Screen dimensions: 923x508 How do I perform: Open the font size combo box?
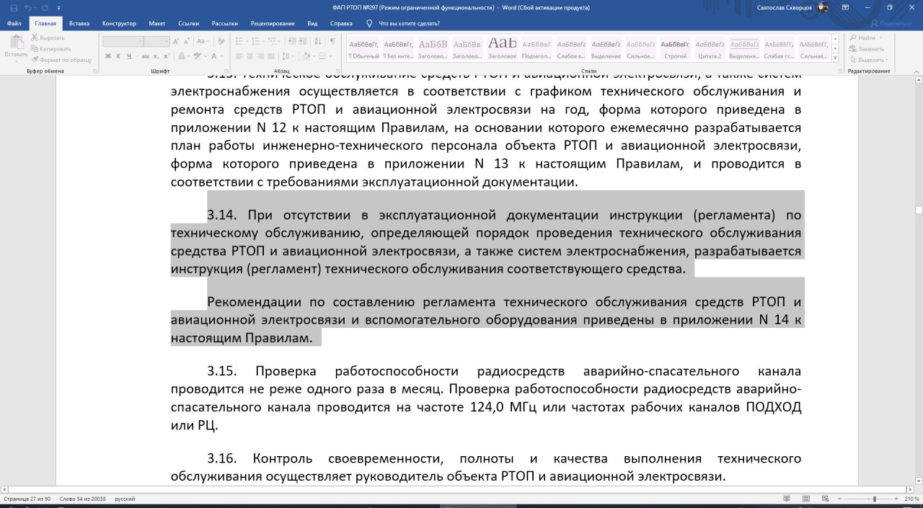tap(156, 42)
